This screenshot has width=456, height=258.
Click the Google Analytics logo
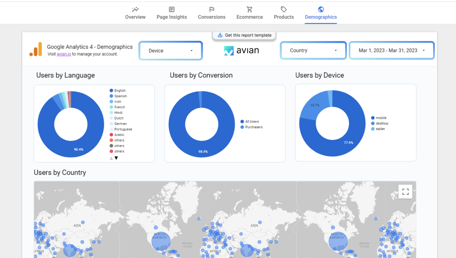(x=35, y=50)
